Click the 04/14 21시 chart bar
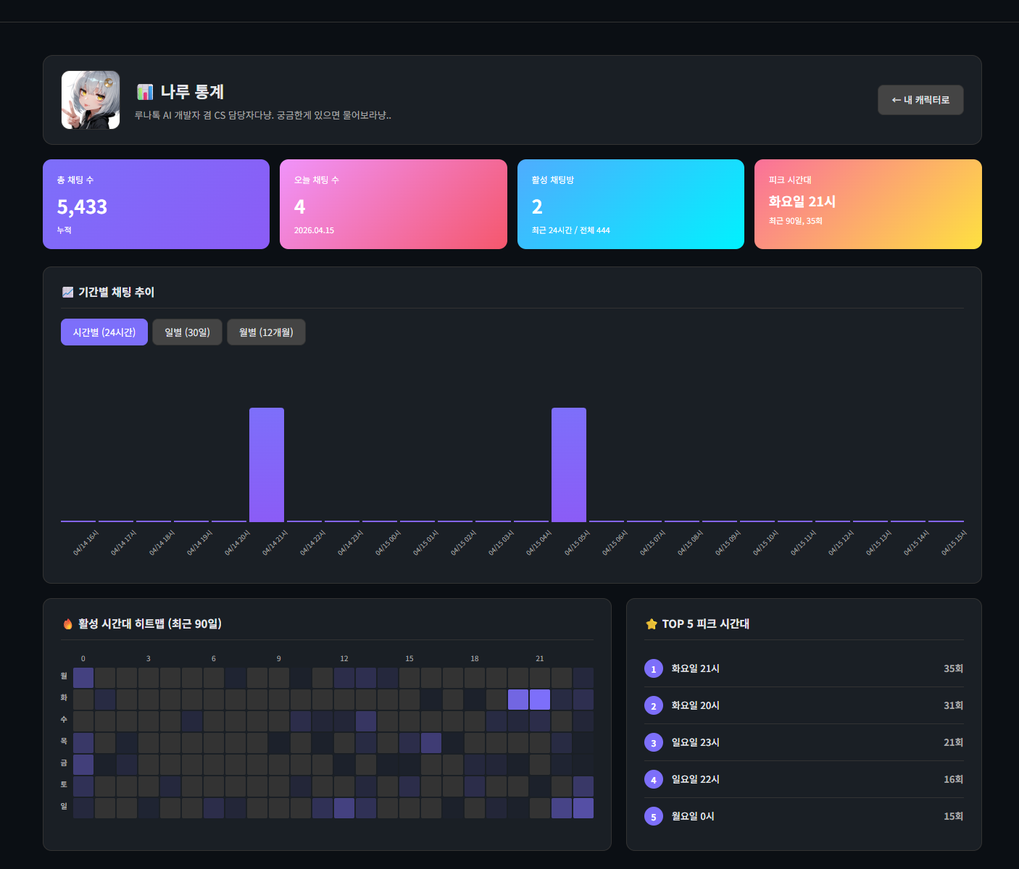1019x869 pixels. [267, 464]
